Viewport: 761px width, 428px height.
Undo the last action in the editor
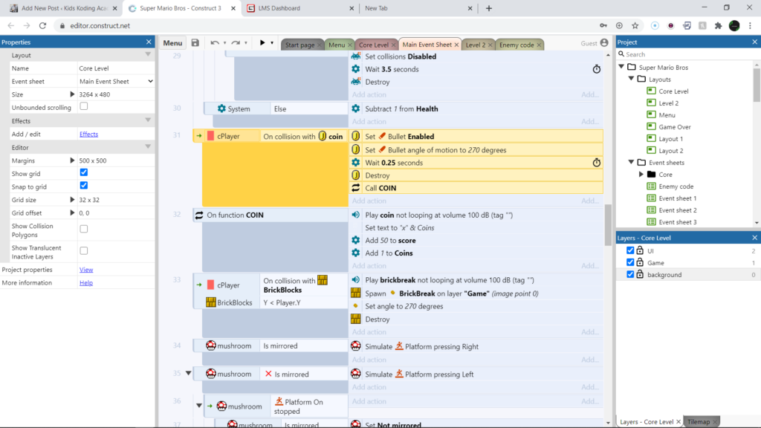[x=215, y=42]
